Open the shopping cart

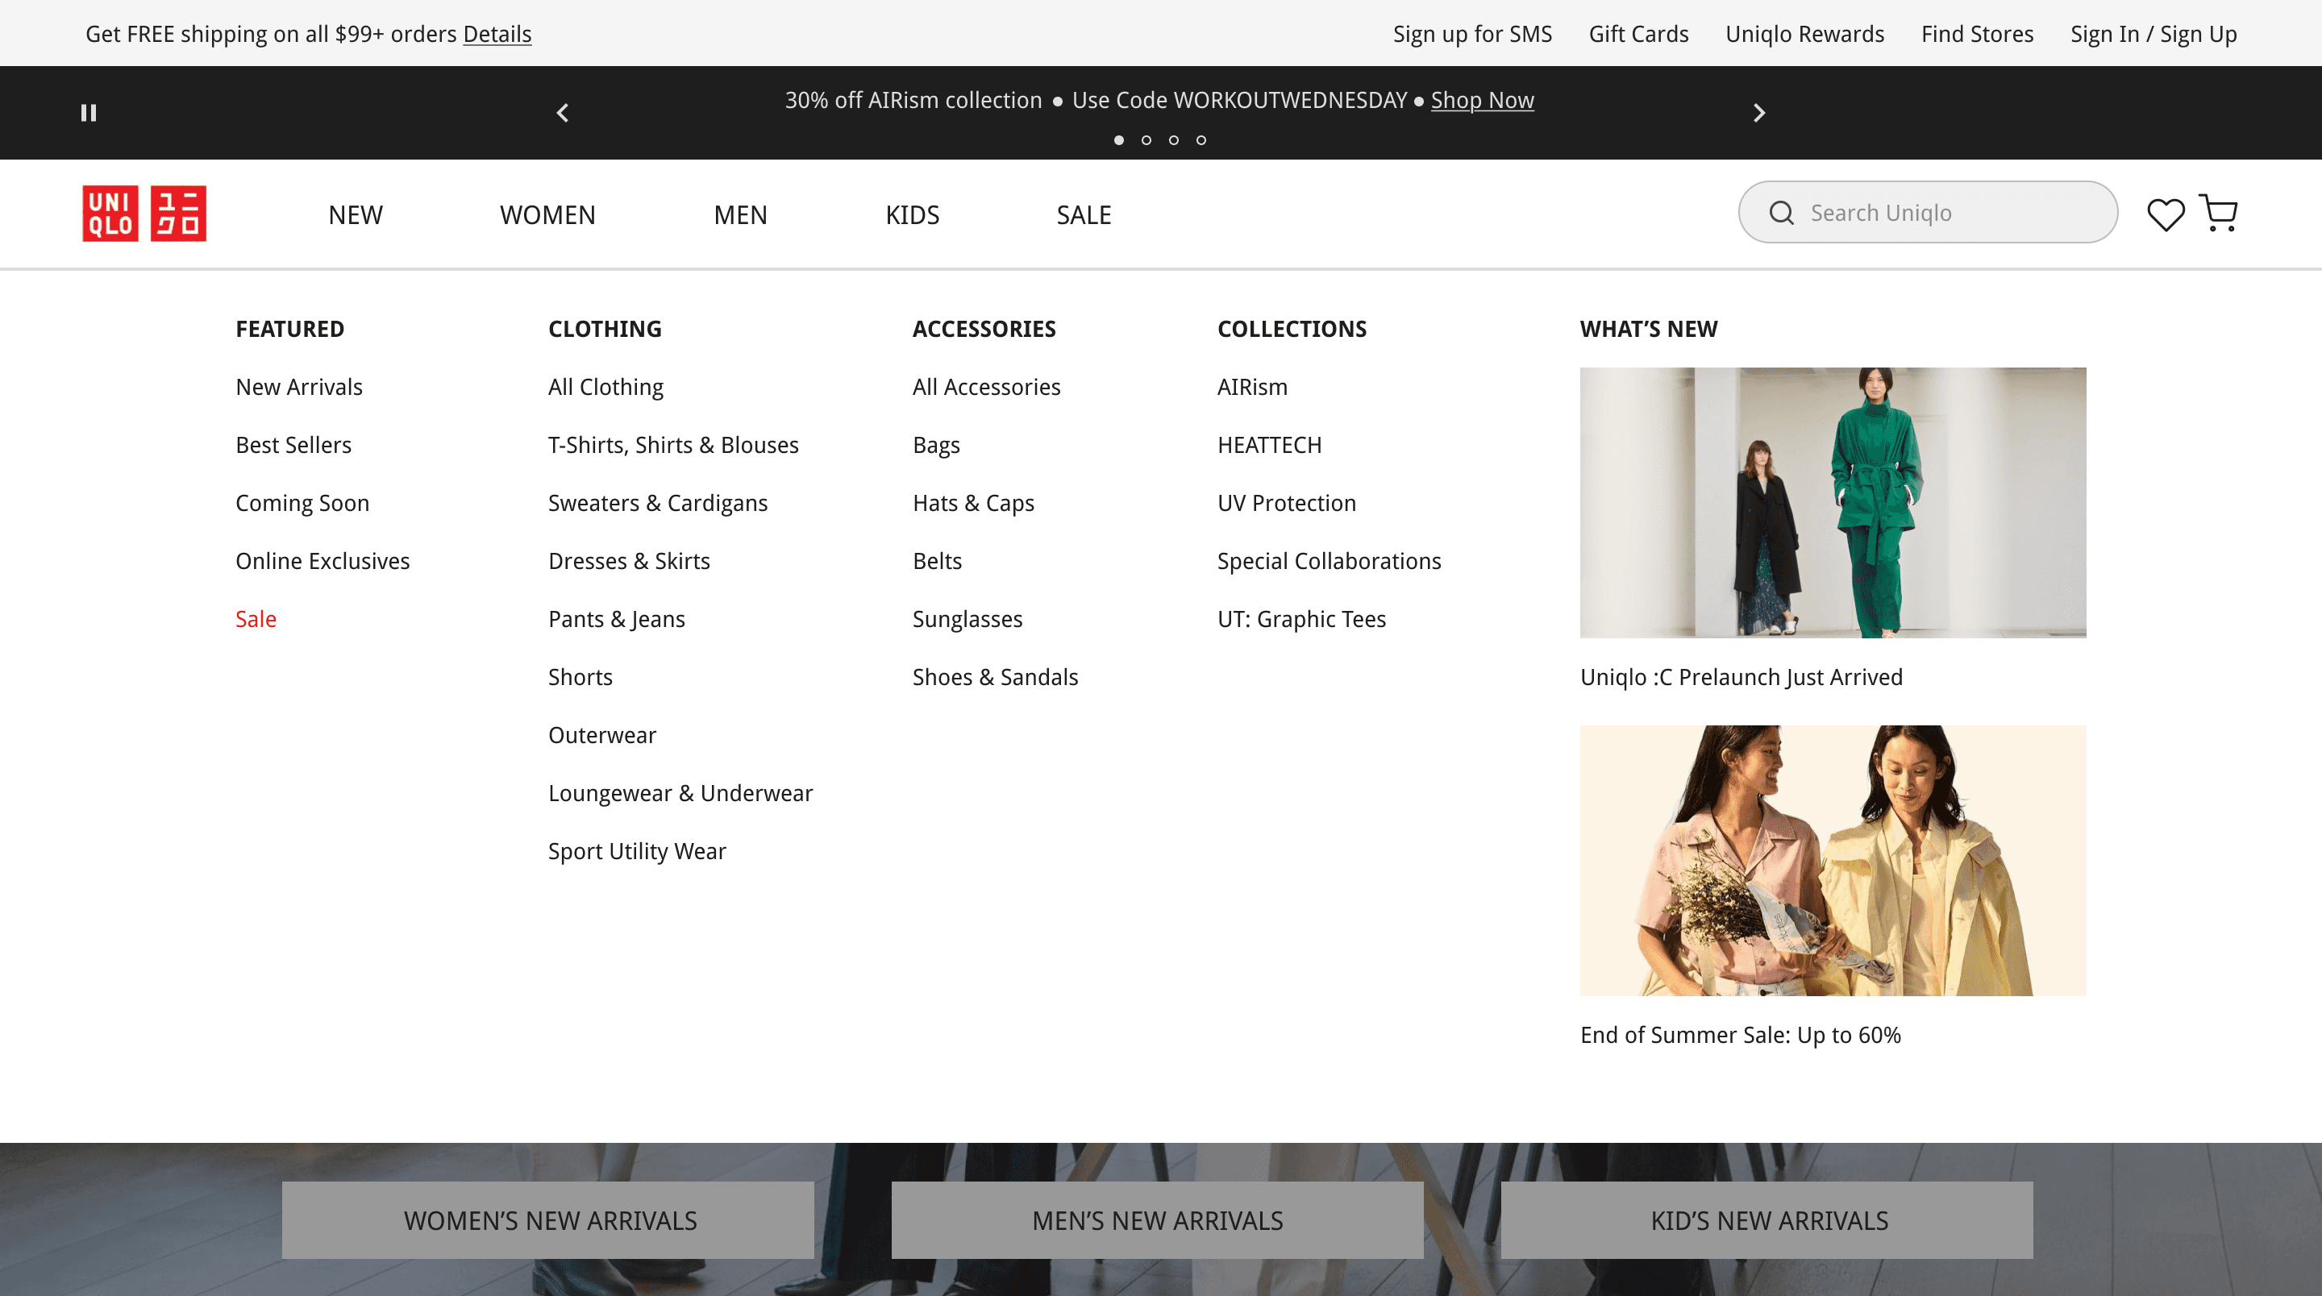point(2218,214)
